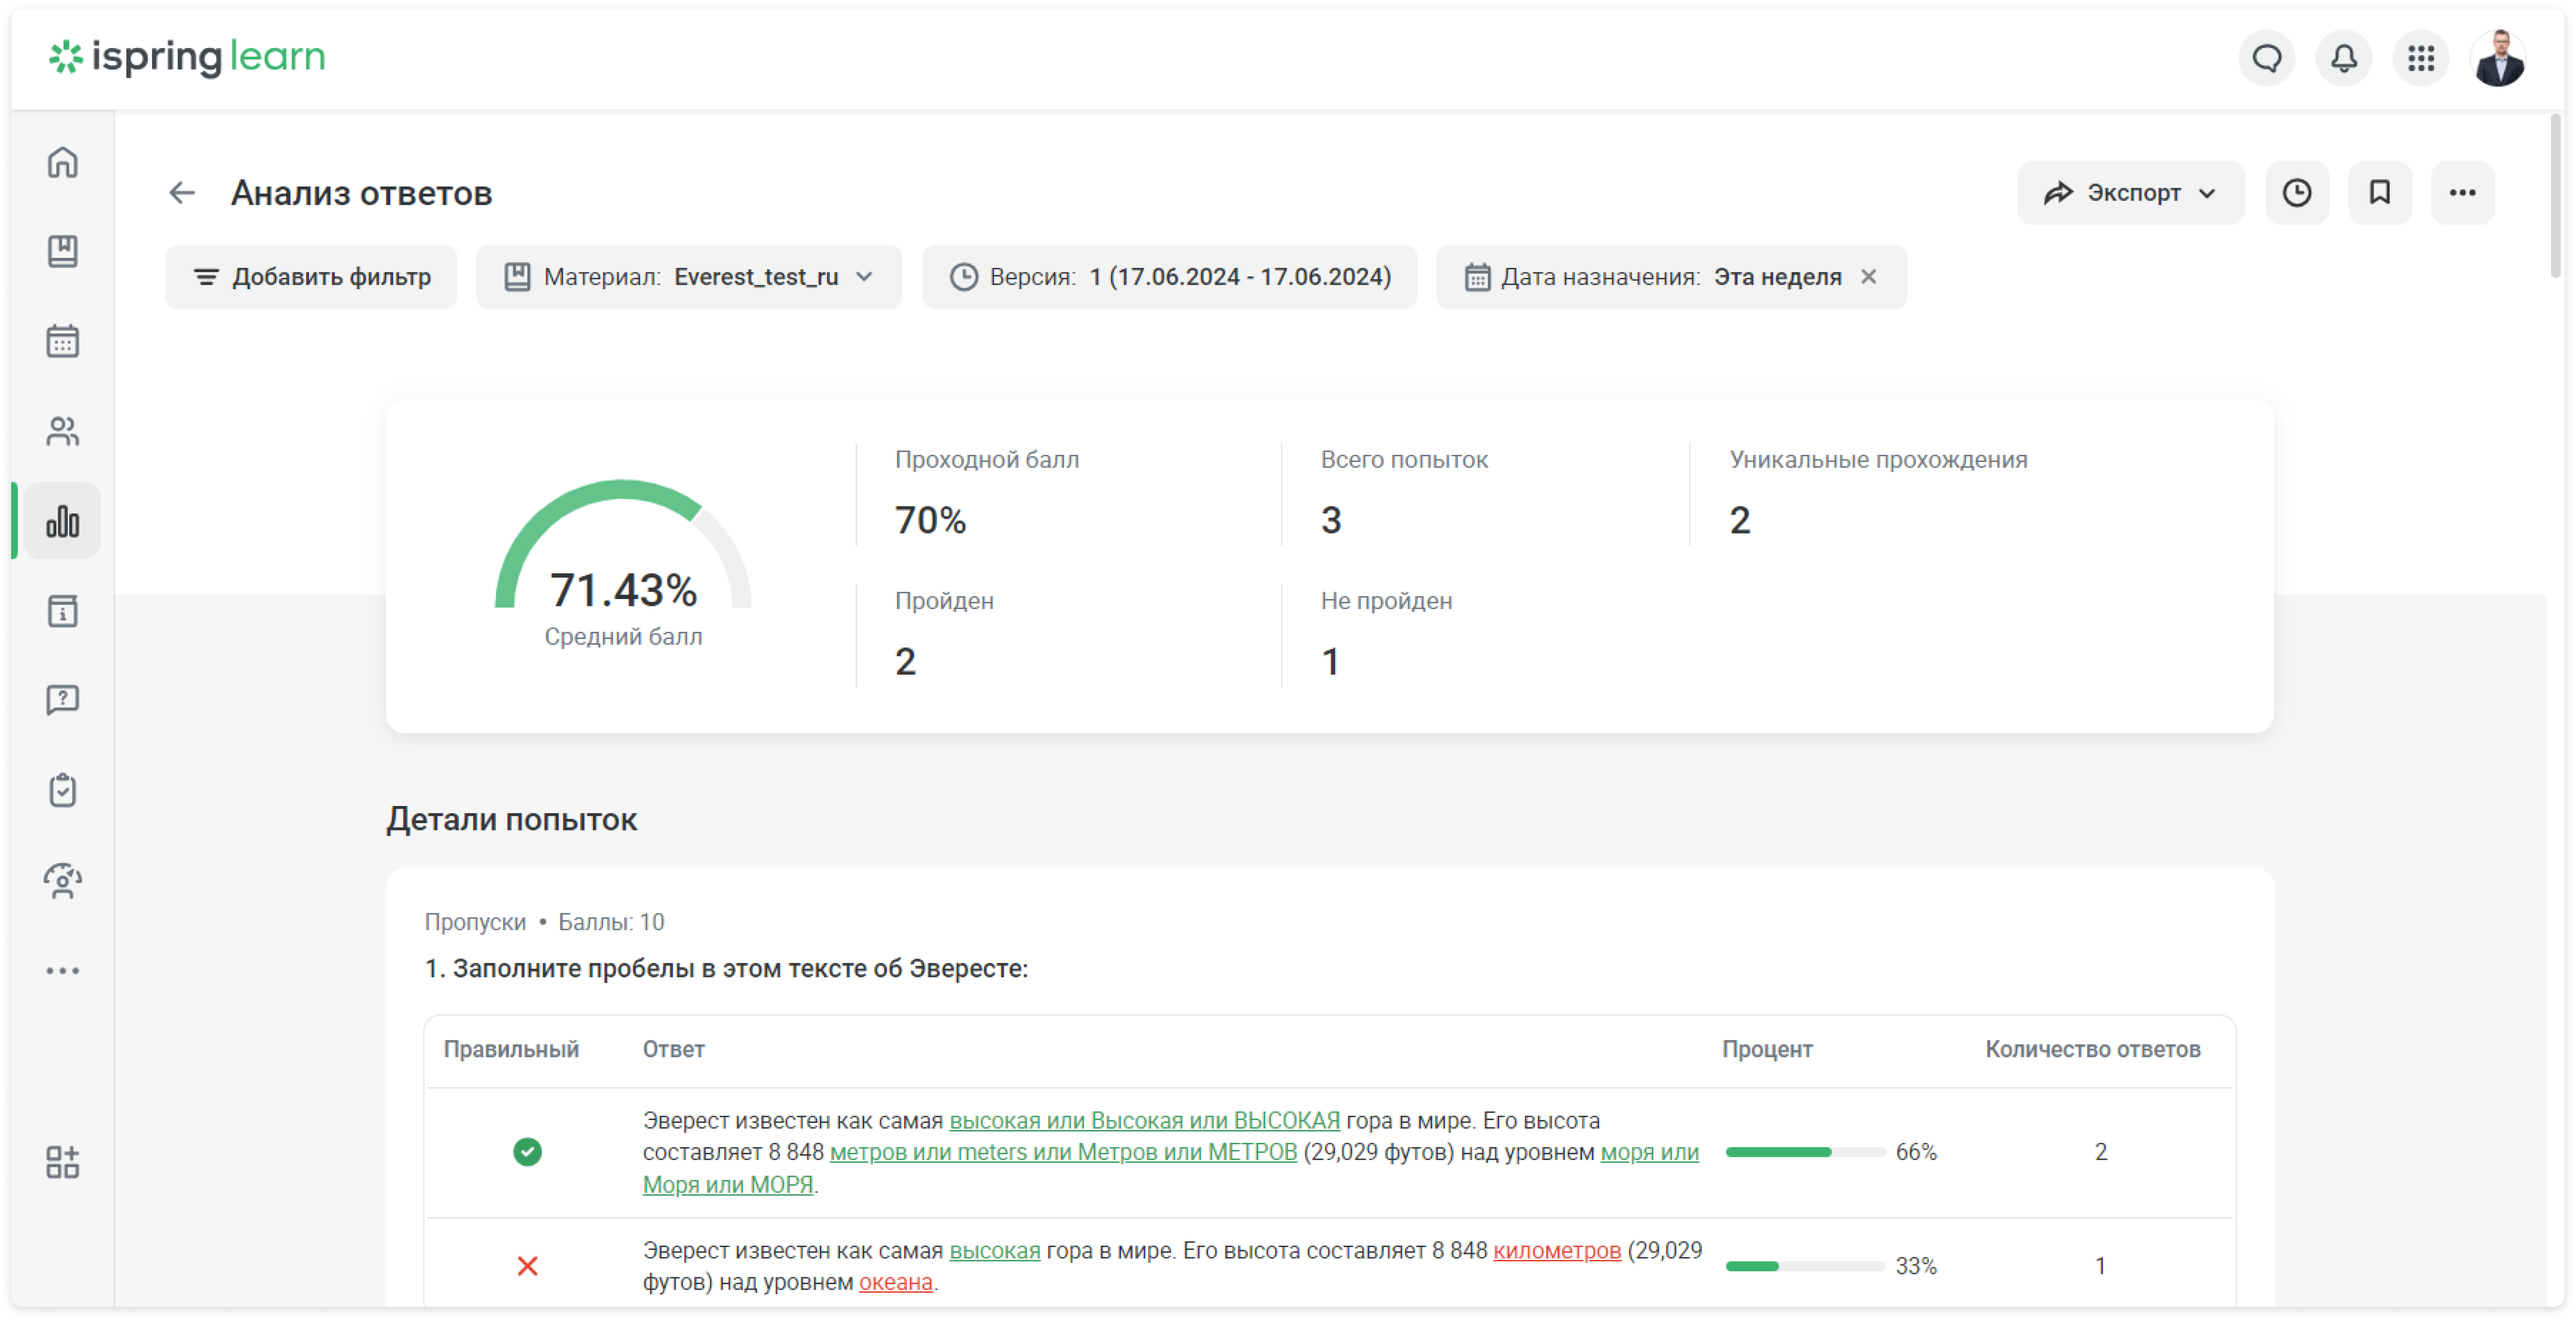
Task: Select the reports bar chart icon
Action: coord(63,521)
